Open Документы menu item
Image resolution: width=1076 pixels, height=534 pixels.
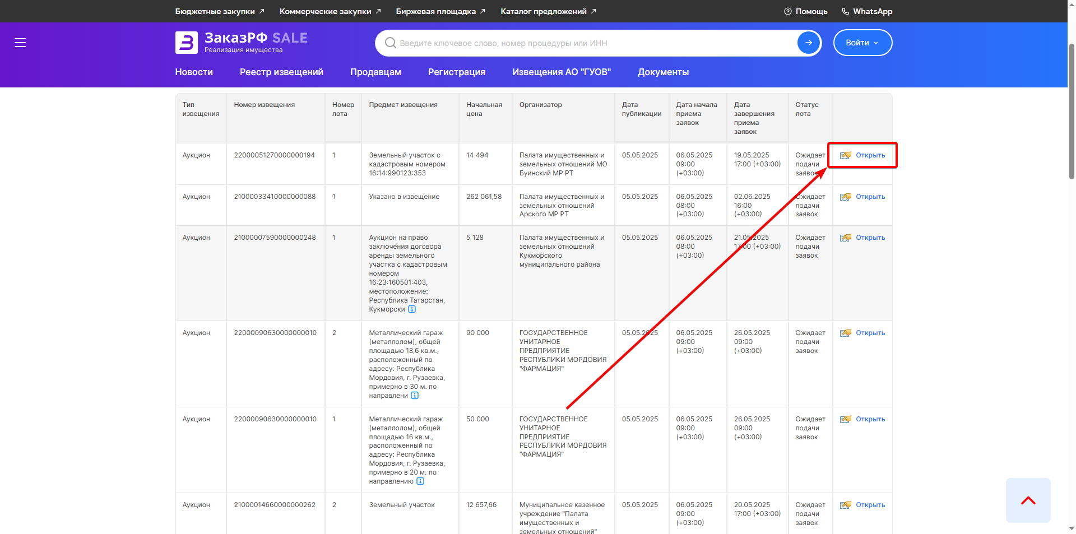pos(663,72)
